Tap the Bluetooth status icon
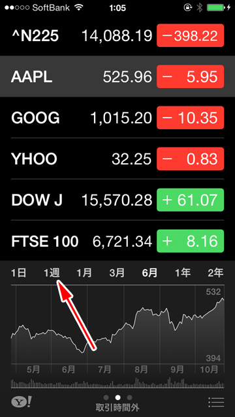This screenshot has height=417, width=235. [199, 8]
